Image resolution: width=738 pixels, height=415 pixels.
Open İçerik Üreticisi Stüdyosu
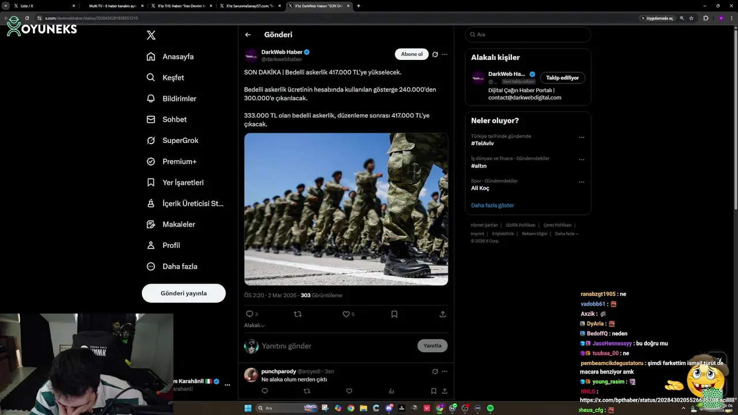[x=185, y=203]
